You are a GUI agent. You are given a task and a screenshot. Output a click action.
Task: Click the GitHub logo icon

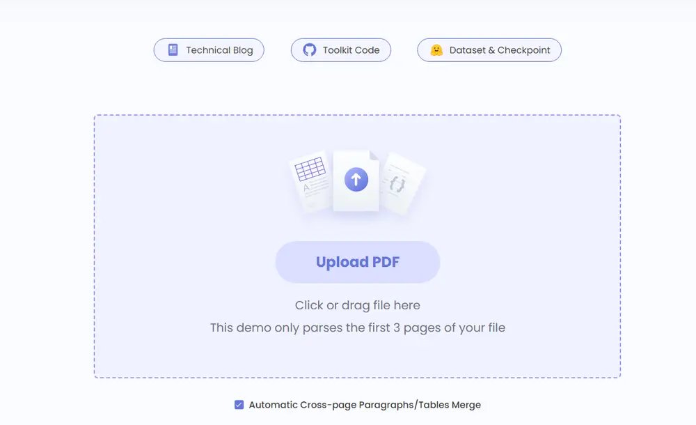click(310, 50)
